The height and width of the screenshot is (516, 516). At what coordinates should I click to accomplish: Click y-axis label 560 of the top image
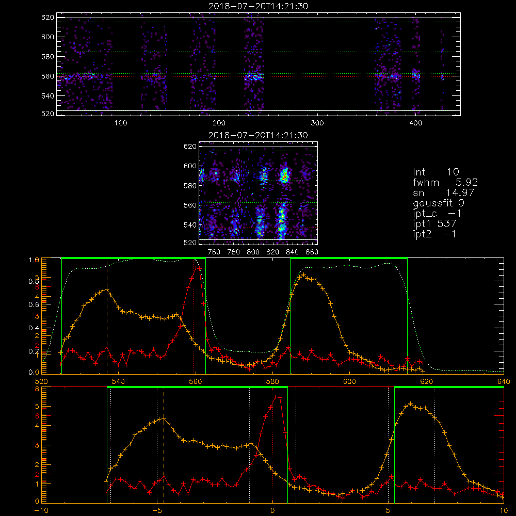[47, 76]
